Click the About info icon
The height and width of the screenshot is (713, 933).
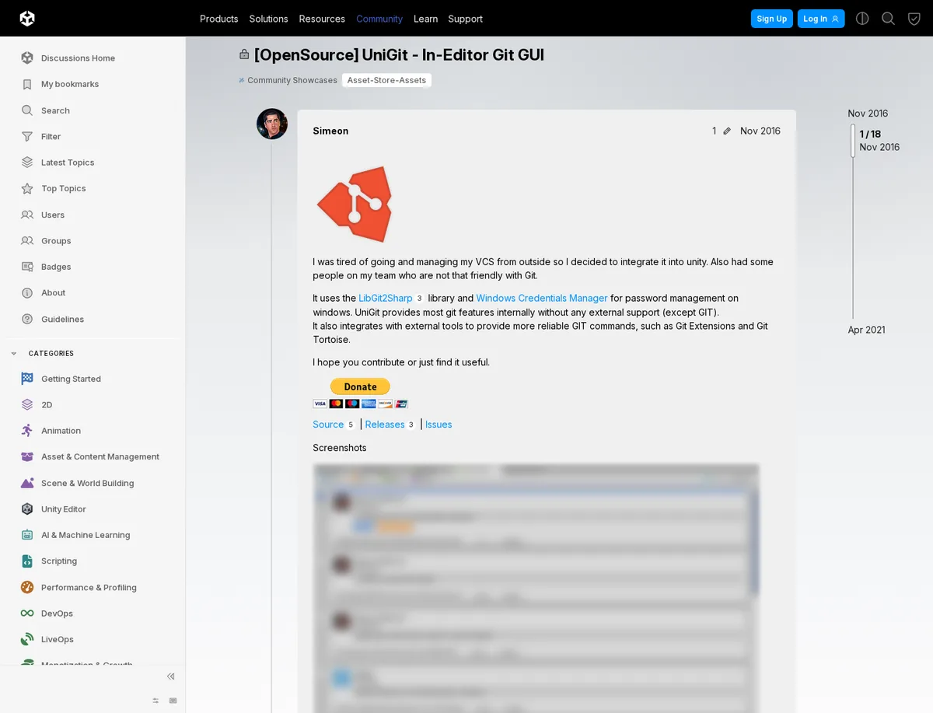click(x=27, y=292)
